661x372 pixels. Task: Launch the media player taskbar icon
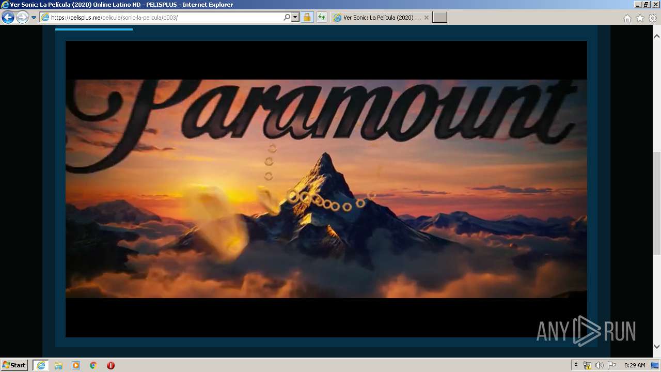click(x=76, y=365)
